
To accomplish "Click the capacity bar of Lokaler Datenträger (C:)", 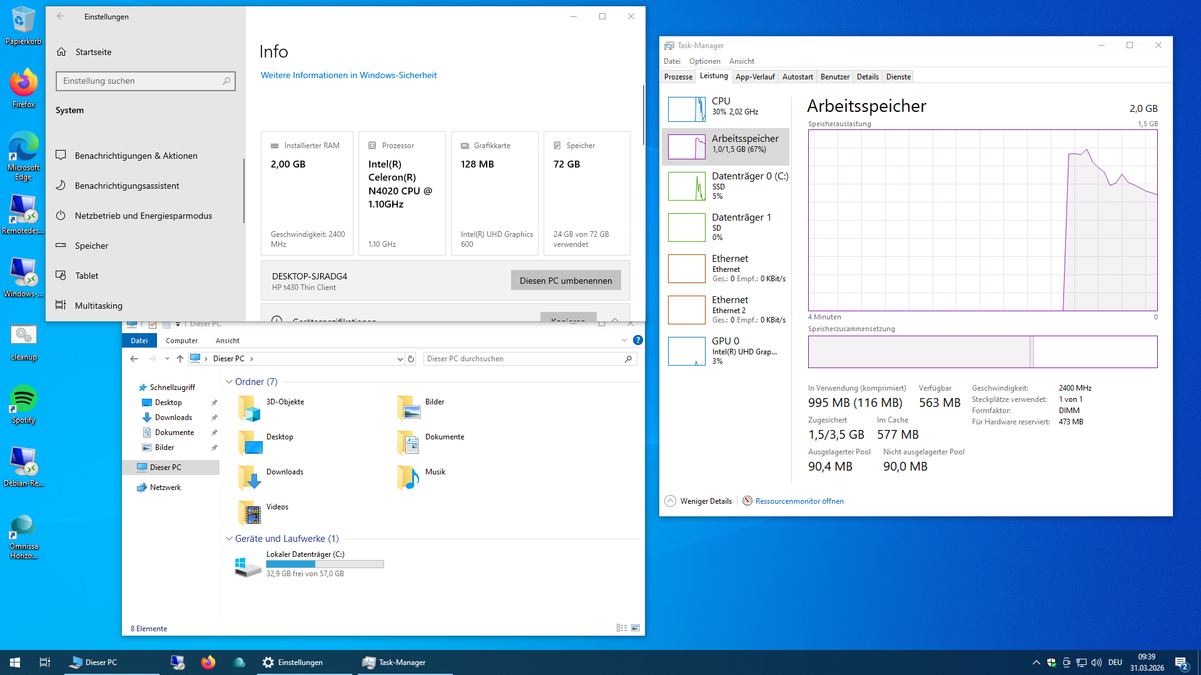I will [x=325, y=563].
